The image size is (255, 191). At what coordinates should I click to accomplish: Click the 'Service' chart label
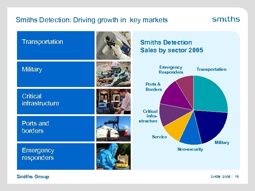click(159, 137)
